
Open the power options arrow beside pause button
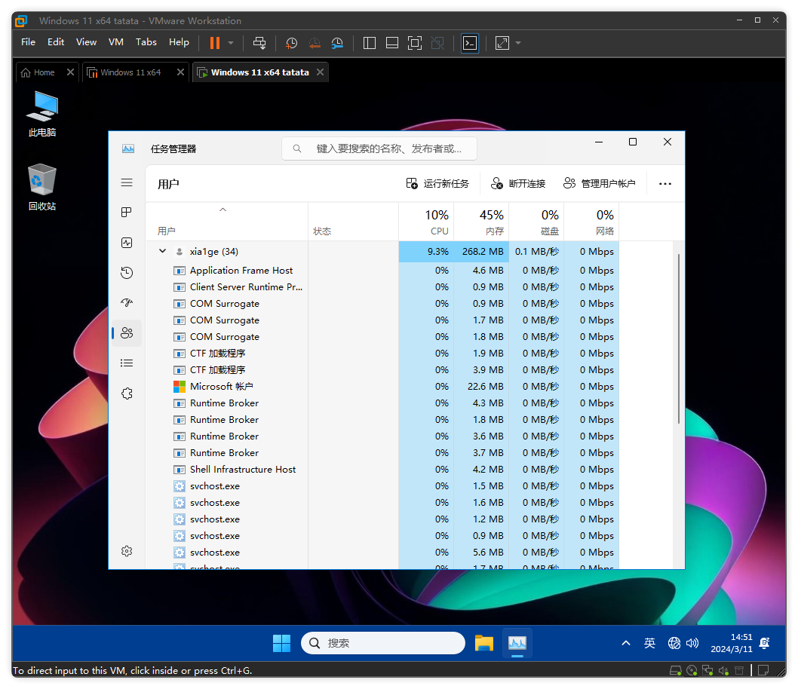(231, 43)
